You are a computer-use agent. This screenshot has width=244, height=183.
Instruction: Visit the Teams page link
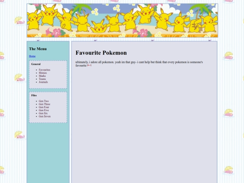(42, 79)
